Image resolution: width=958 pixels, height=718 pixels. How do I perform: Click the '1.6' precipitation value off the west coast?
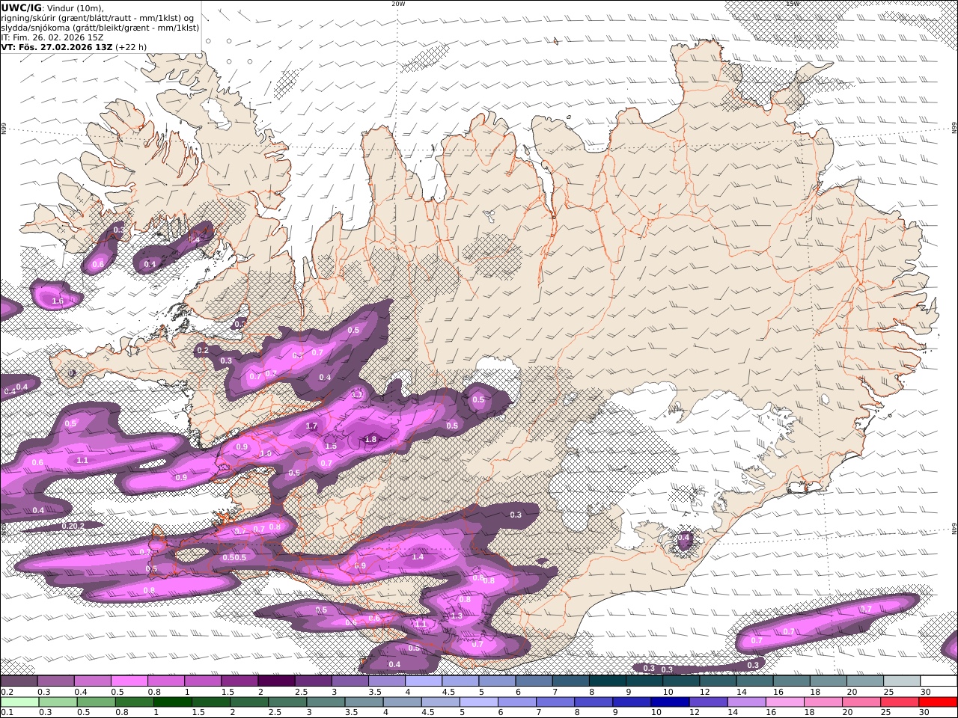pyautogui.click(x=58, y=301)
